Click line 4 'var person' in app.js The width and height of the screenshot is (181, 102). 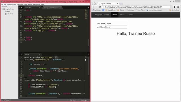click(38, 64)
